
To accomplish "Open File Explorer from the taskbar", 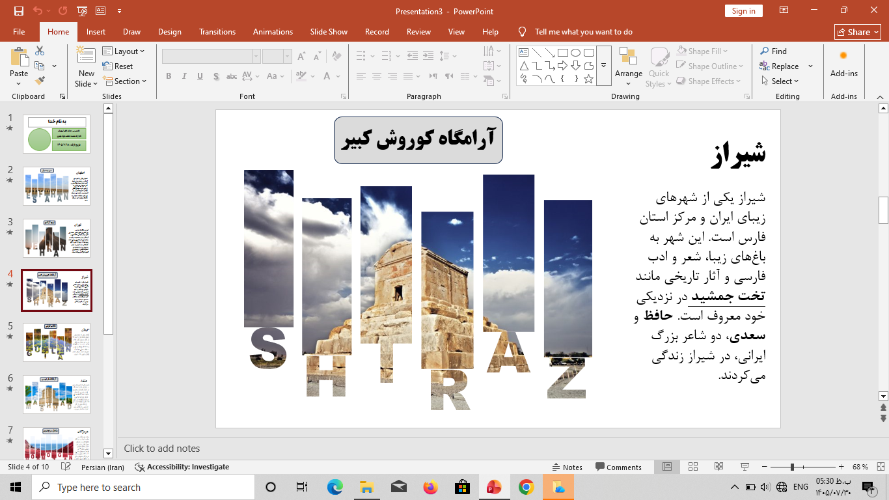I will click(366, 487).
